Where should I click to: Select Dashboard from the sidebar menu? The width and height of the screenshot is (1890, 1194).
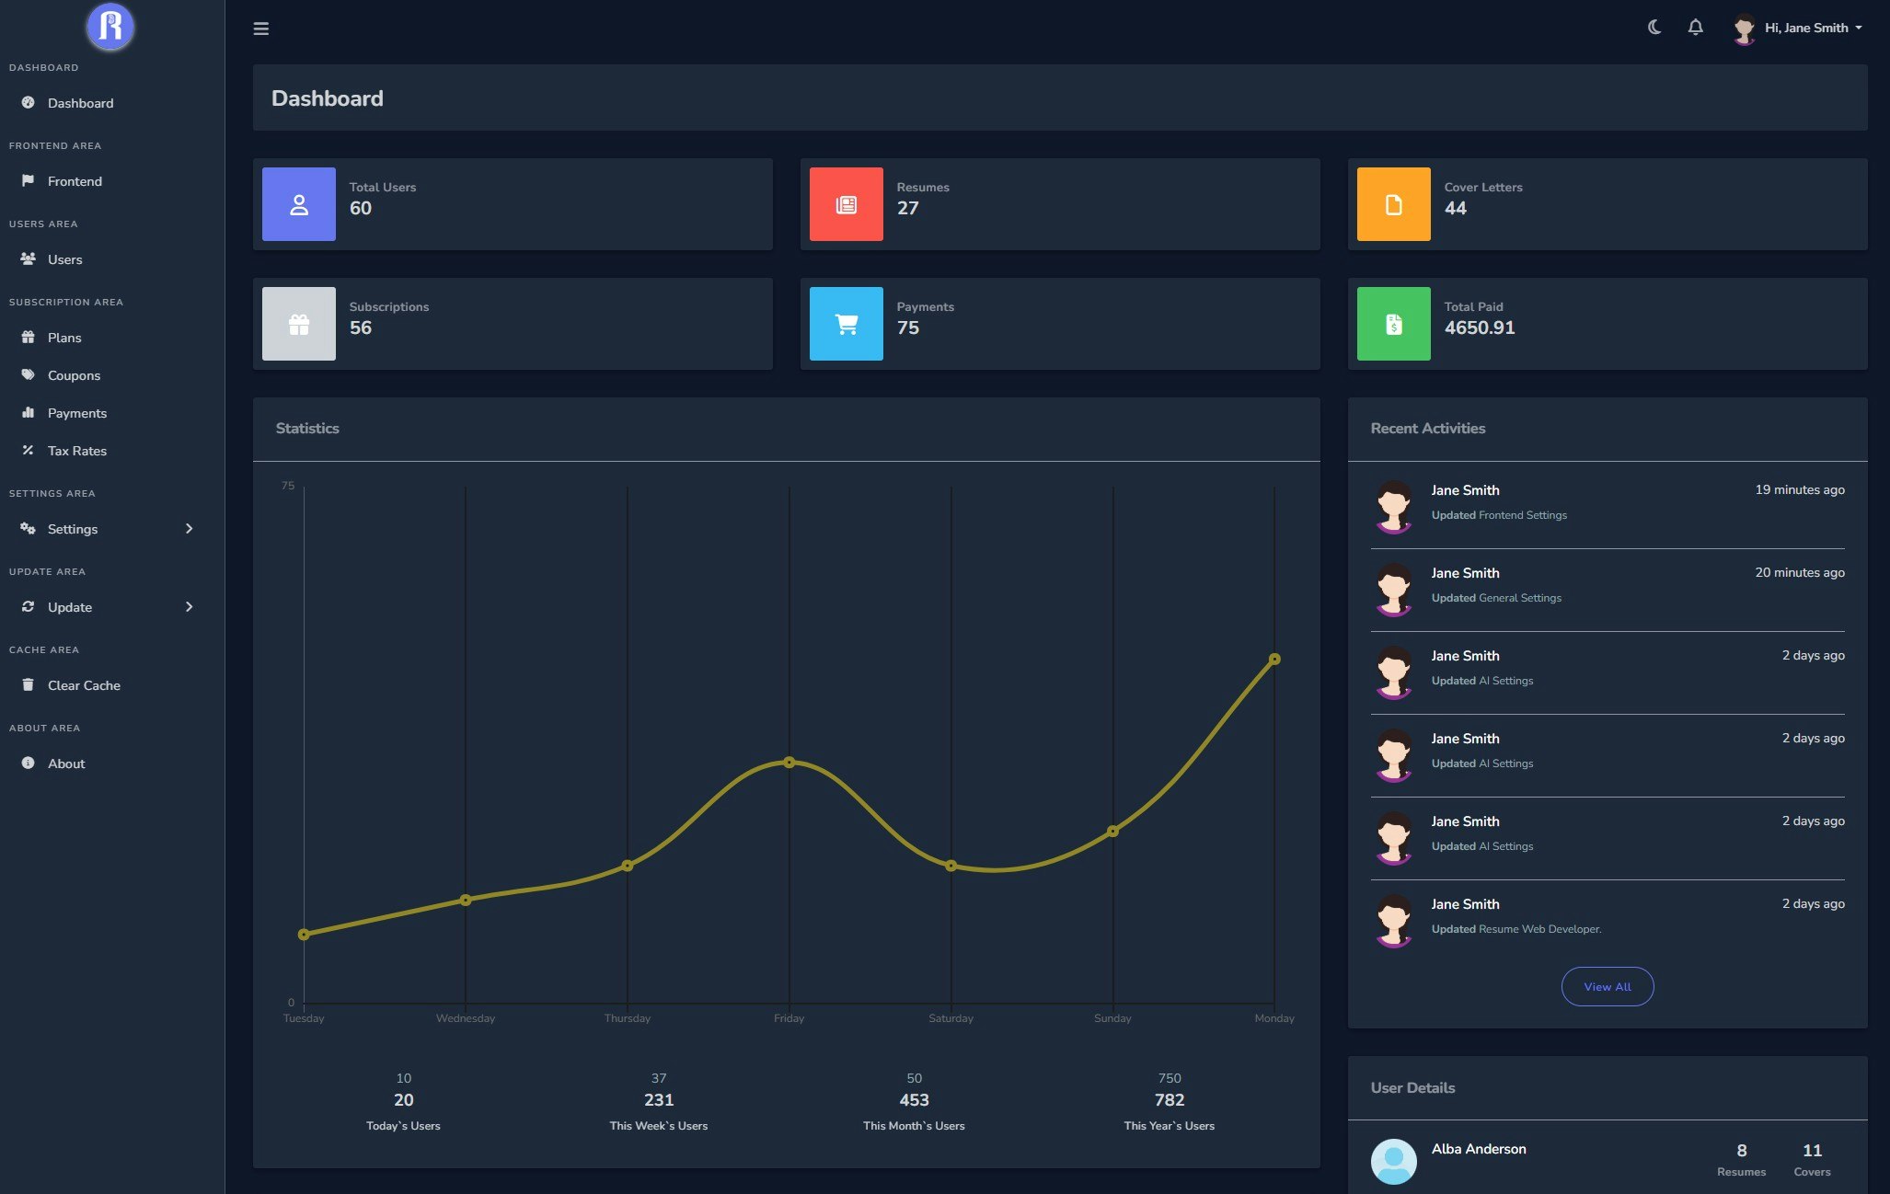coord(80,103)
